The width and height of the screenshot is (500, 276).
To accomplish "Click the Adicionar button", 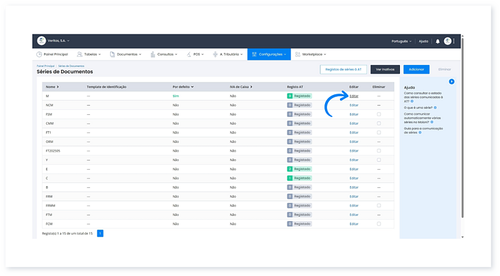I will (416, 69).
